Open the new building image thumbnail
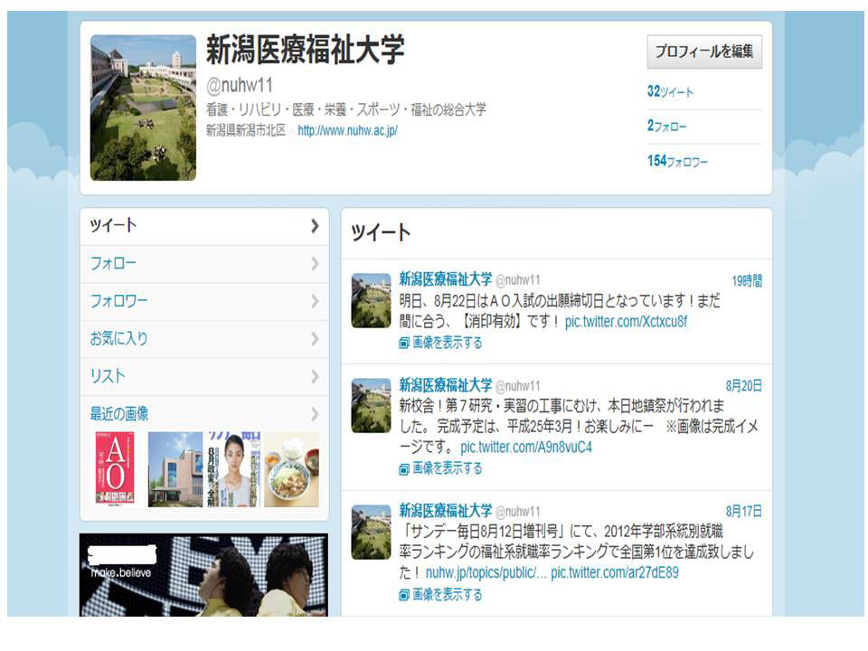 [x=175, y=468]
